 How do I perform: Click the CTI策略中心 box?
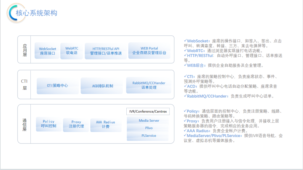[57, 86]
